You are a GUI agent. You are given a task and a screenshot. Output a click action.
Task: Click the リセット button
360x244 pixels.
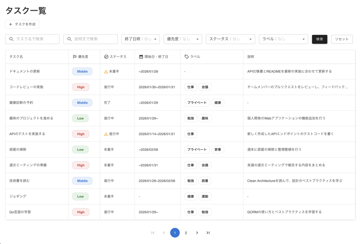[342, 39]
